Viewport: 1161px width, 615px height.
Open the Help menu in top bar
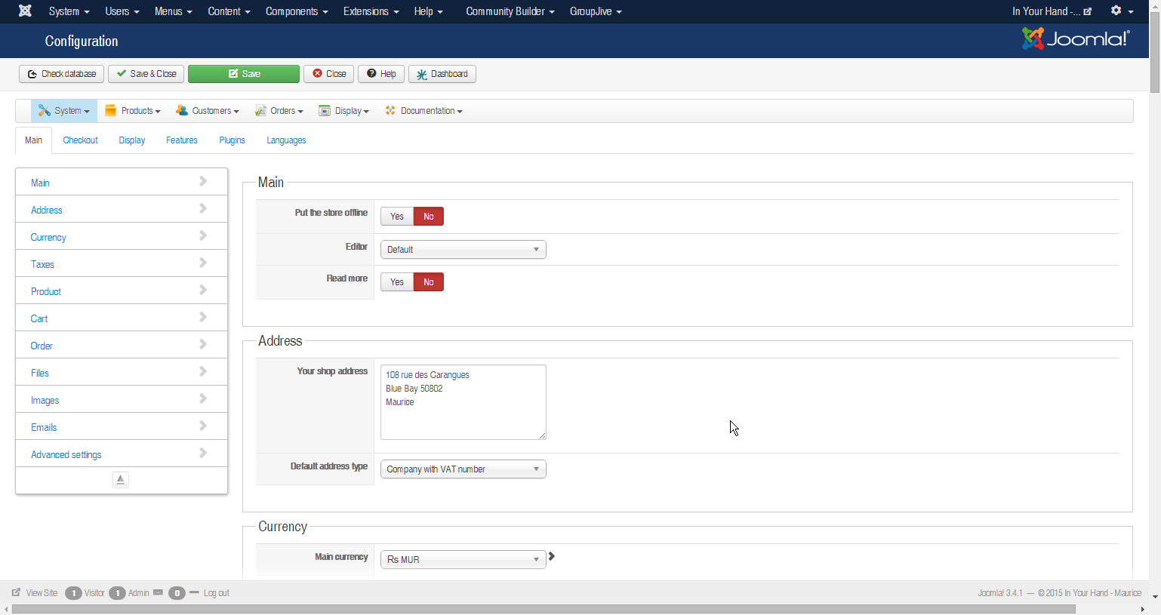[x=429, y=11]
